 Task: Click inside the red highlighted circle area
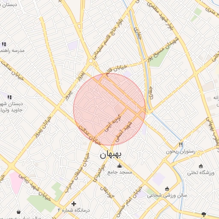(109, 109)
